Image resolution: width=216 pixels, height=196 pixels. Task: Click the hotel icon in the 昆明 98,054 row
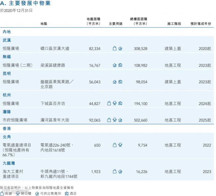click(120, 82)
